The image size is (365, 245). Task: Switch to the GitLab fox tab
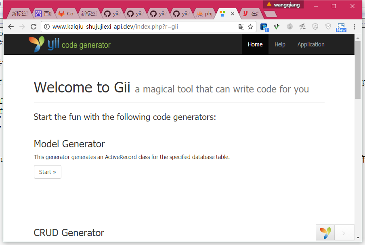click(x=66, y=14)
